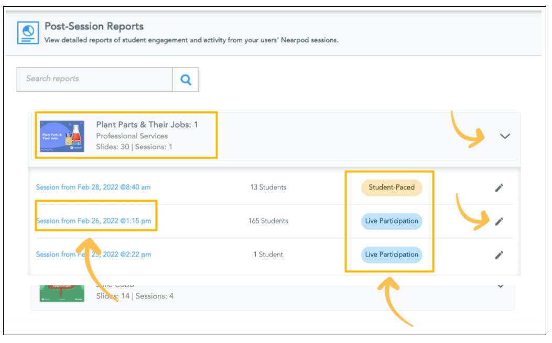Click the Post-Session Reports report icon

(x=27, y=32)
